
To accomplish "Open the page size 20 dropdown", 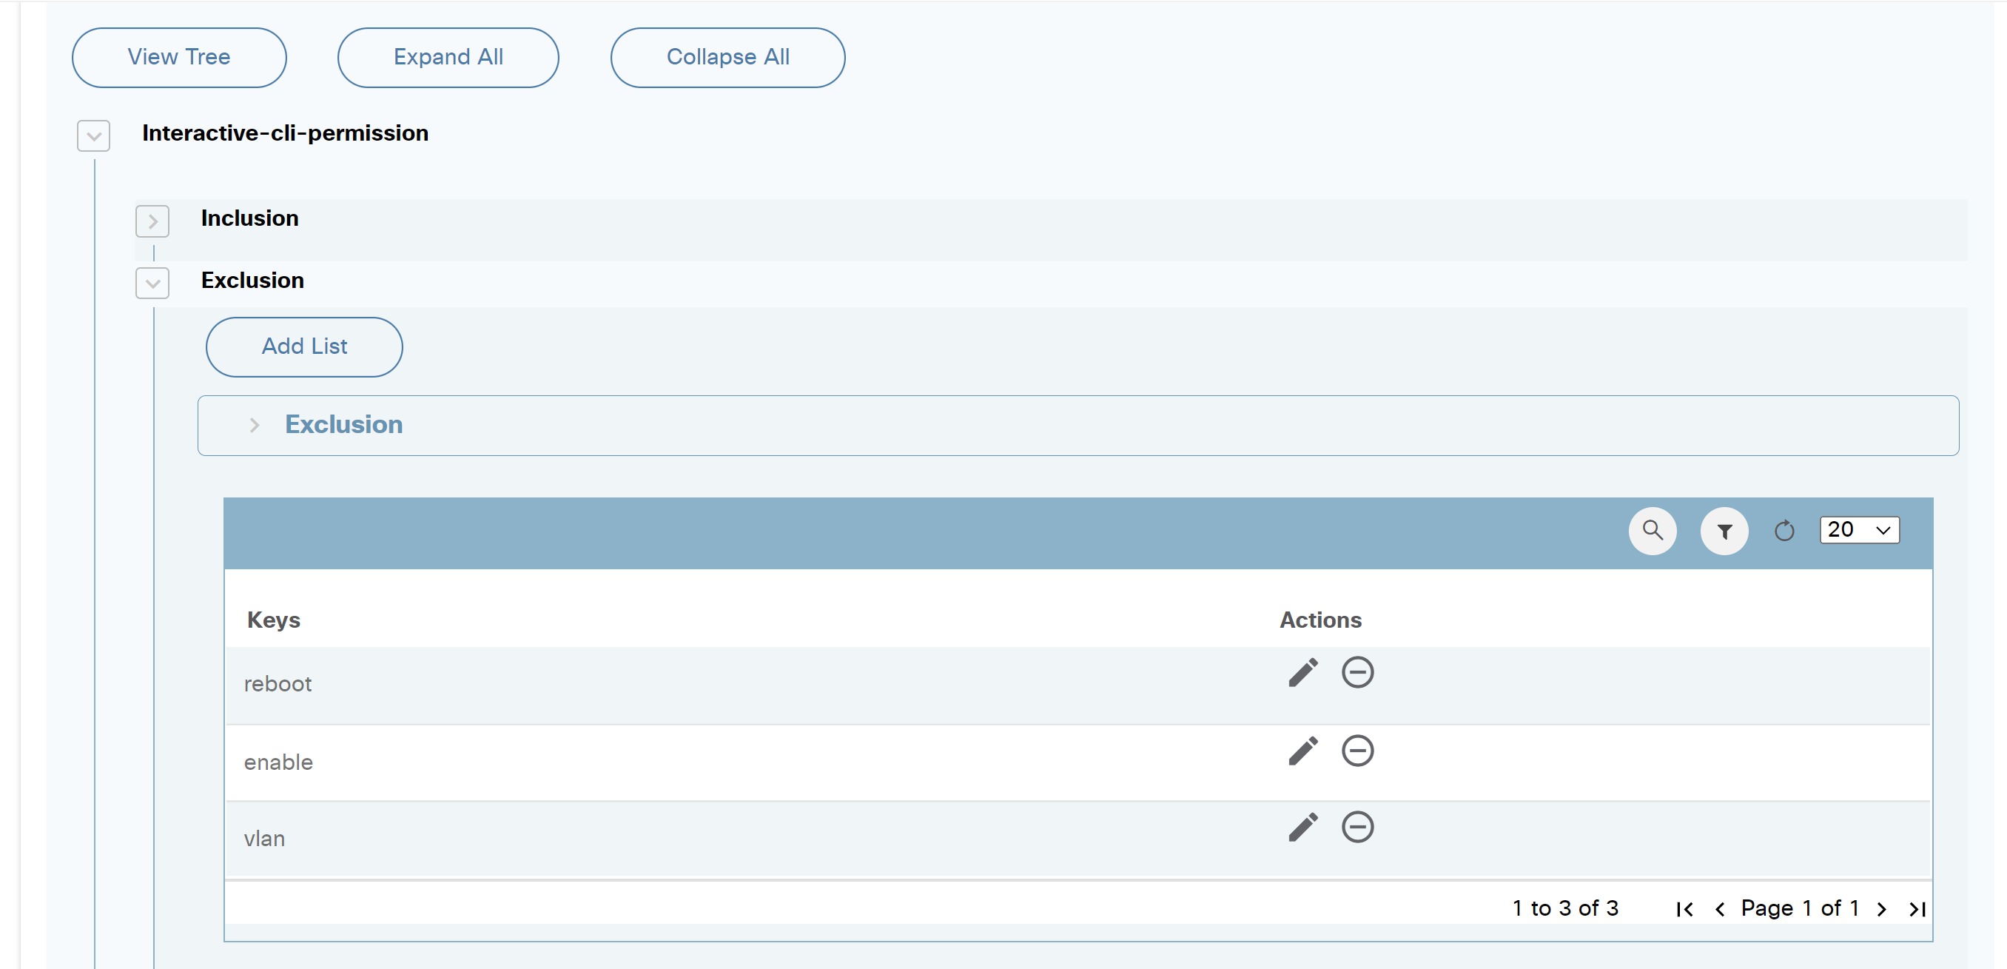I will (1858, 530).
